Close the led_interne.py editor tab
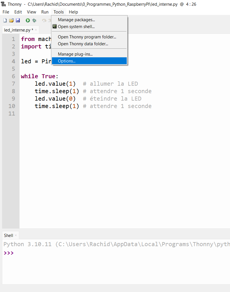The image size is (230, 292). [36, 30]
